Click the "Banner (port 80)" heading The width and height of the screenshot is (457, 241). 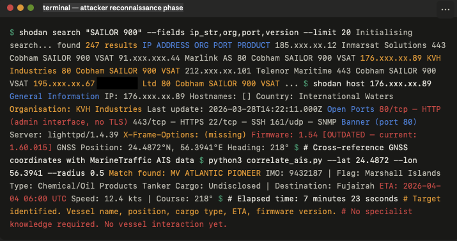(379, 122)
